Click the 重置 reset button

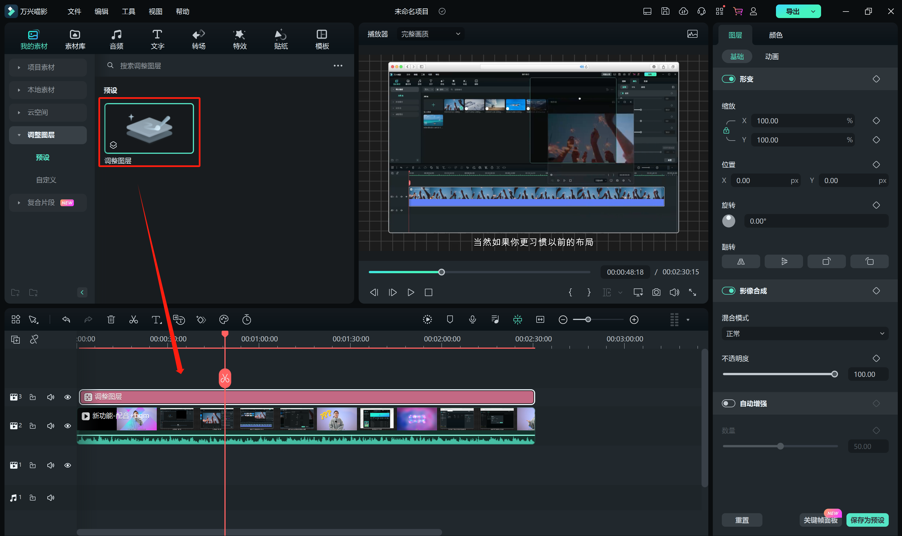(742, 520)
